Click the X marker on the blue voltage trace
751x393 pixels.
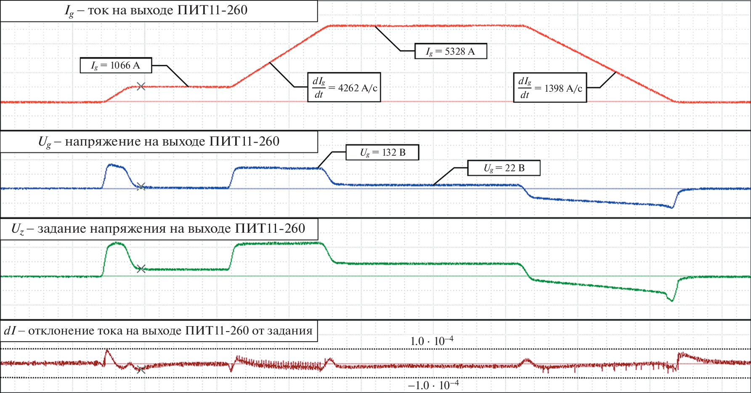pyautogui.click(x=141, y=186)
